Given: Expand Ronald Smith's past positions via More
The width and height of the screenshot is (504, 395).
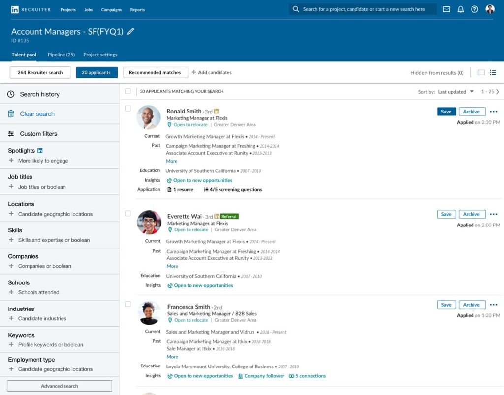Looking at the screenshot, I should (171, 161).
